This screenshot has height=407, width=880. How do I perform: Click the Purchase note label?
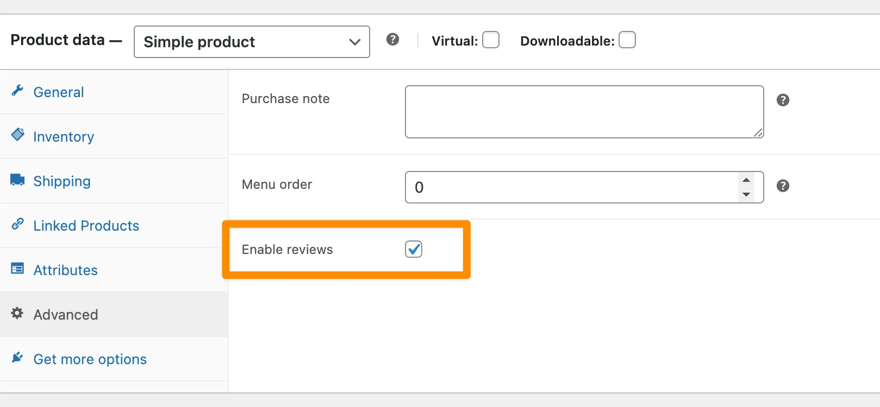(285, 99)
